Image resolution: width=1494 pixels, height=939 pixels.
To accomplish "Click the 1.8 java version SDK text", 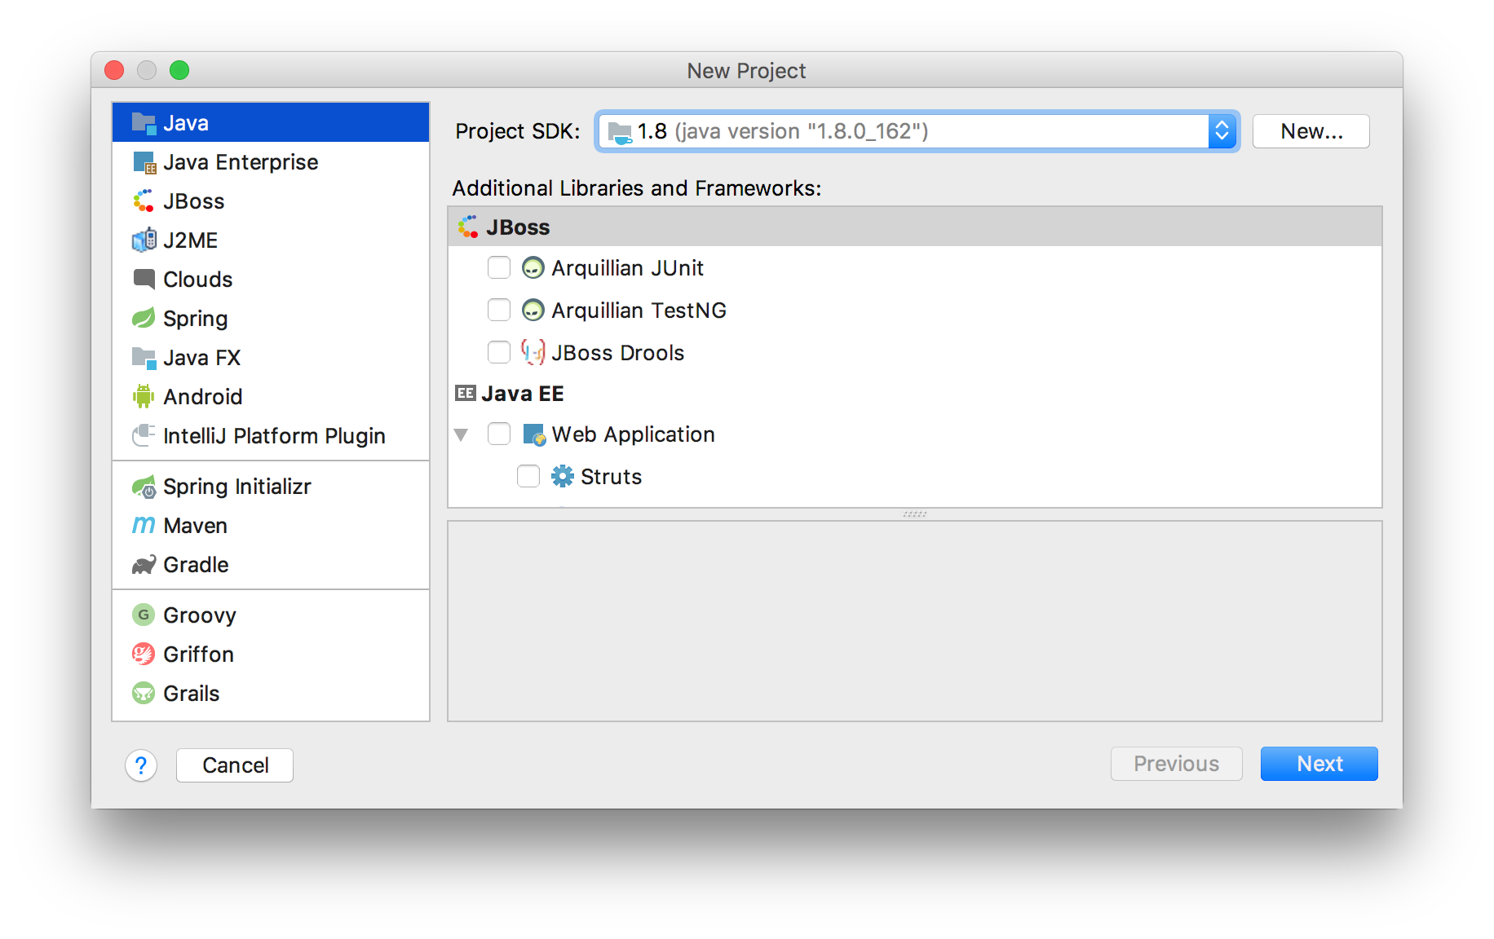I will [x=783, y=131].
